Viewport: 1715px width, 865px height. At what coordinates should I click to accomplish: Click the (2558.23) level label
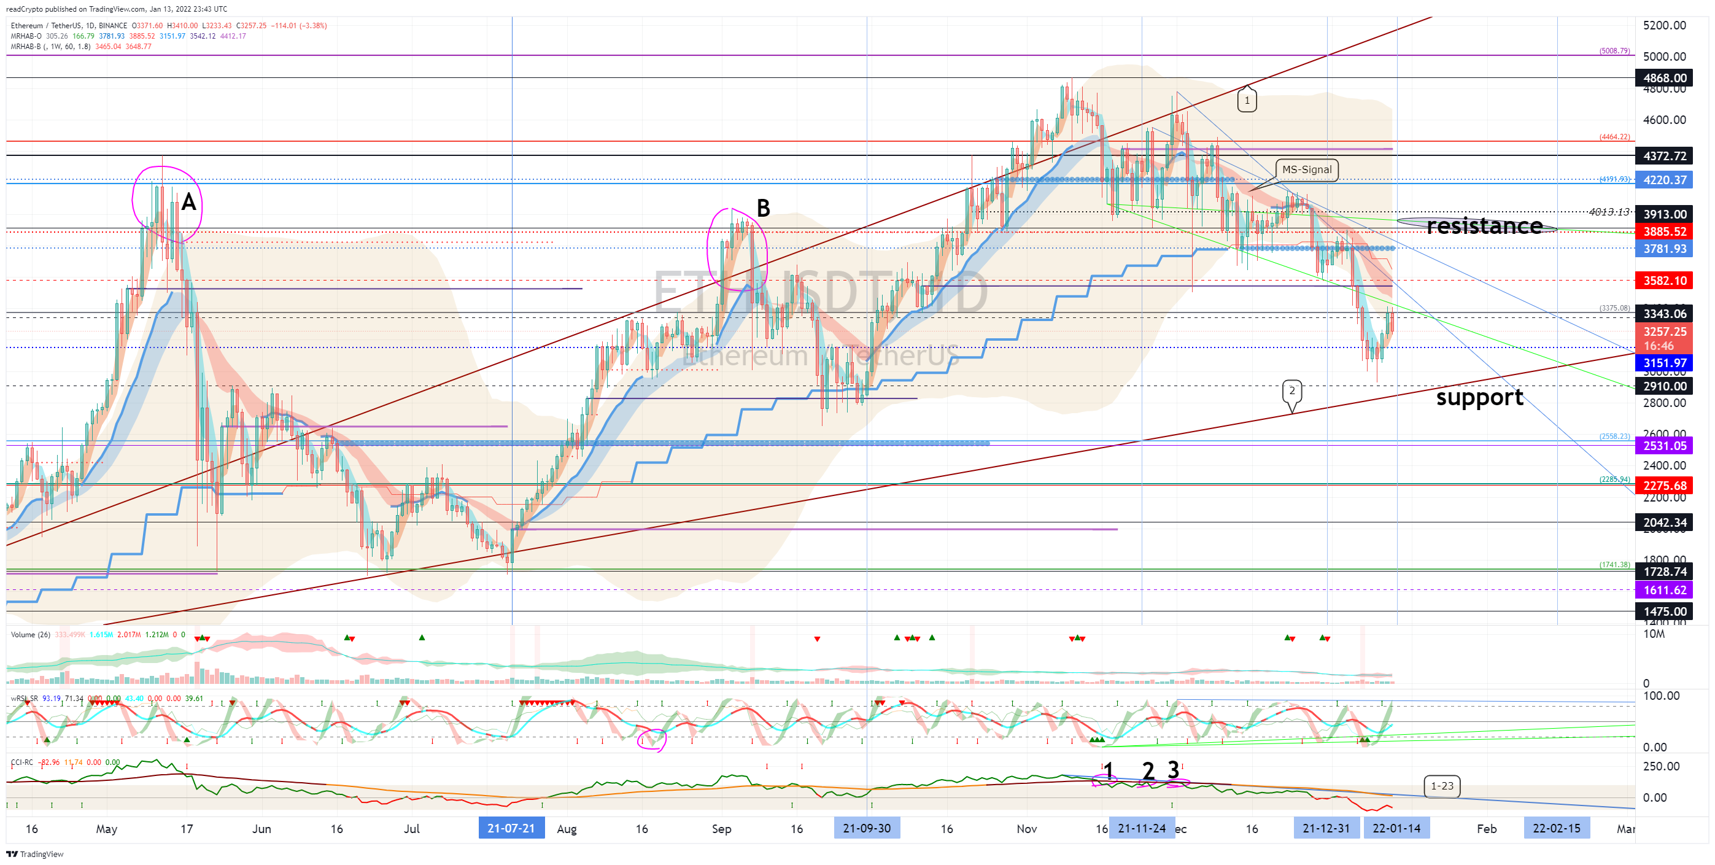point(1615,436)
